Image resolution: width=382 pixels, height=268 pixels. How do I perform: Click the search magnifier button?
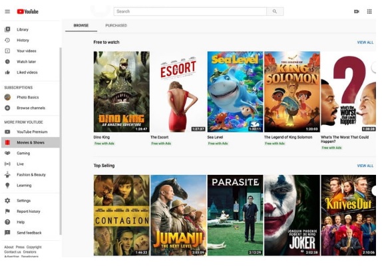[275, 11]
